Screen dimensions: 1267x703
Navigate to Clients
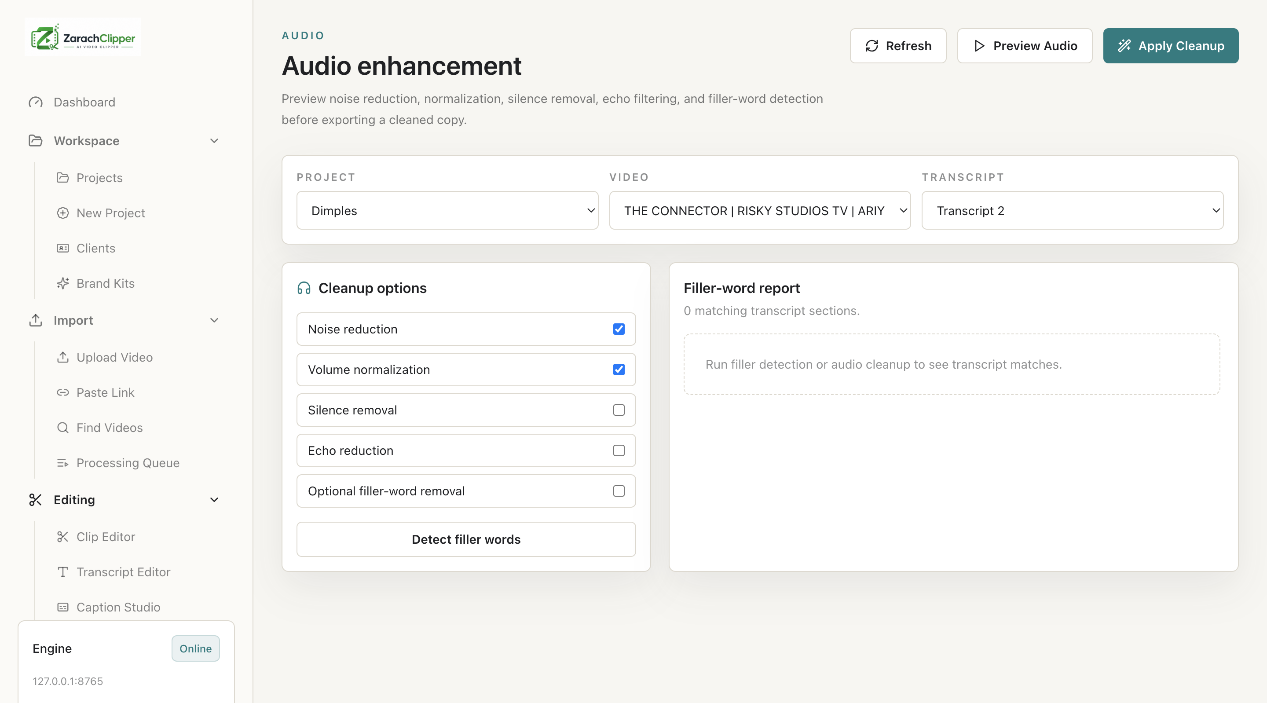point(96,248)
